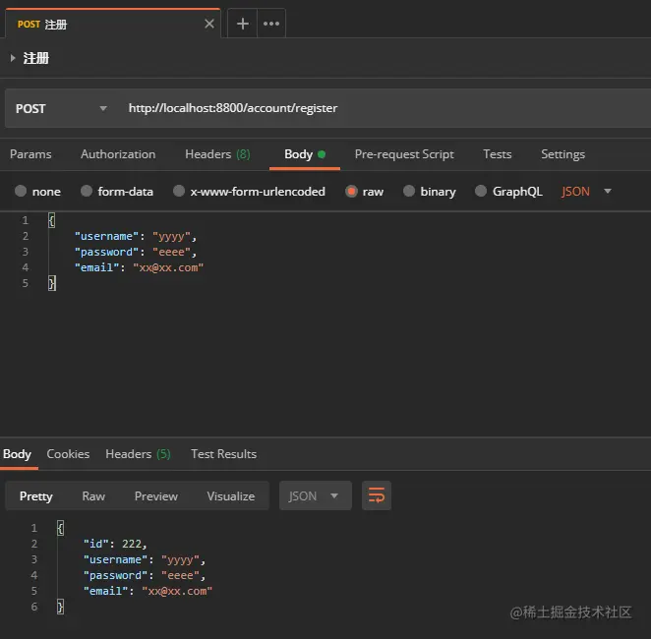Open the tab options ellipsis menu
The height and width of the screenshot is (639, 651).
click(271, 24)
